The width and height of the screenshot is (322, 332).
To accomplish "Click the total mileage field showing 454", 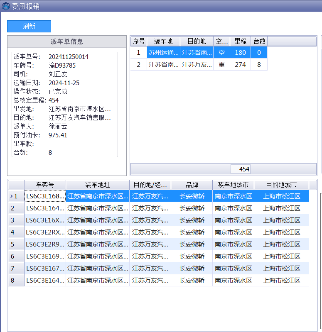I will [241, 169].
